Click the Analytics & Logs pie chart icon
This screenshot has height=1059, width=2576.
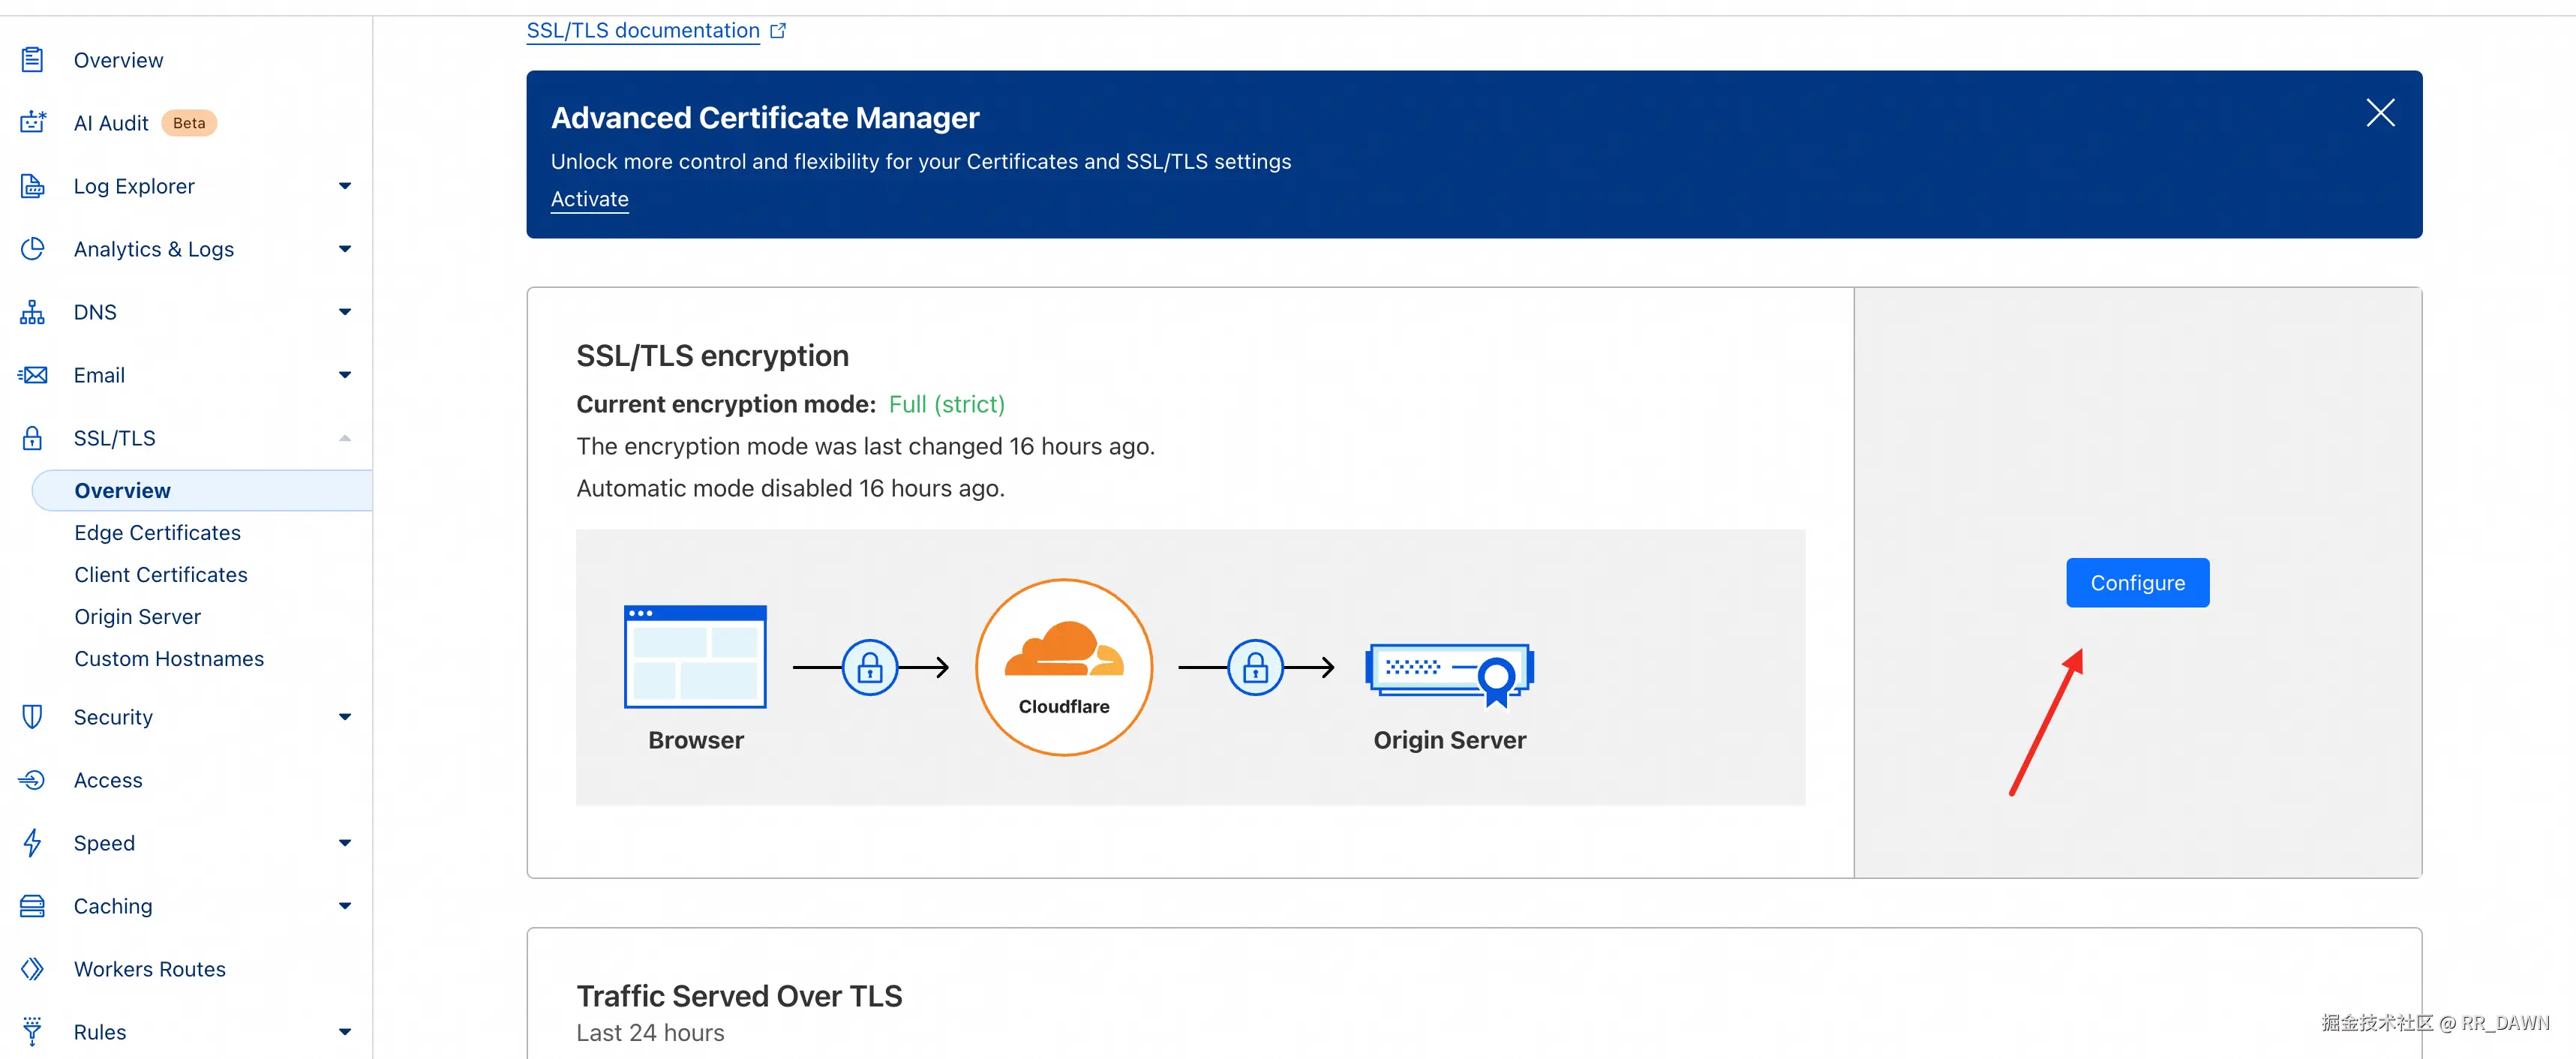click(32, 249)
